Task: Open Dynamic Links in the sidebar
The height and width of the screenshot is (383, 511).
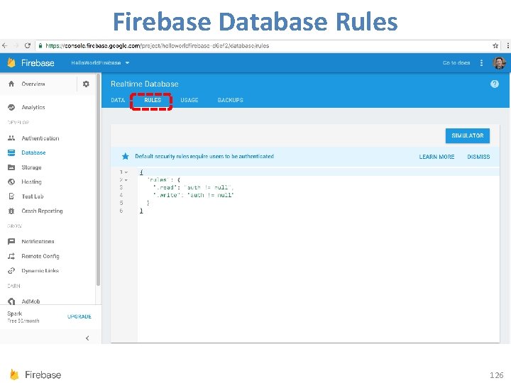Action: pos(40,271)
